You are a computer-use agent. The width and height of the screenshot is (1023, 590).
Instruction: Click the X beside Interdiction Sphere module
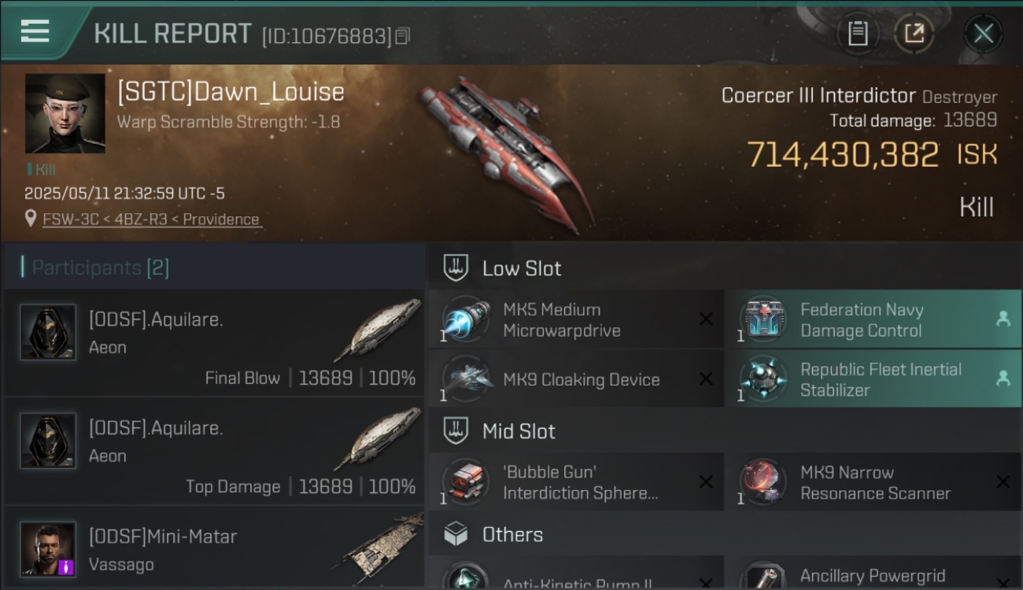(x=706, y=481)
